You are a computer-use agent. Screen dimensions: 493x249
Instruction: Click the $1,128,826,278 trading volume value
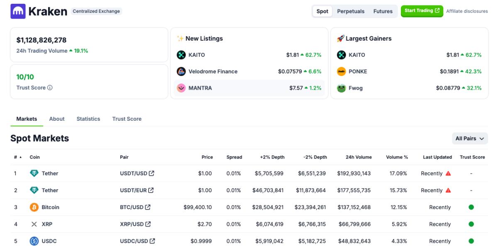(x=41, y=40)
